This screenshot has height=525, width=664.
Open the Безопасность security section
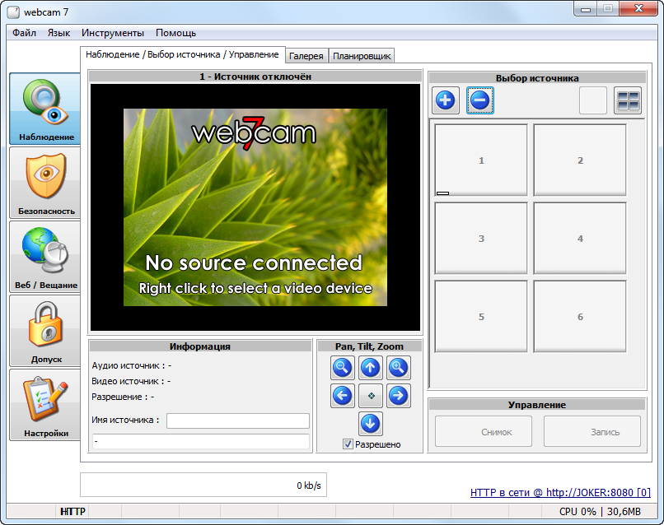(45, 183)
